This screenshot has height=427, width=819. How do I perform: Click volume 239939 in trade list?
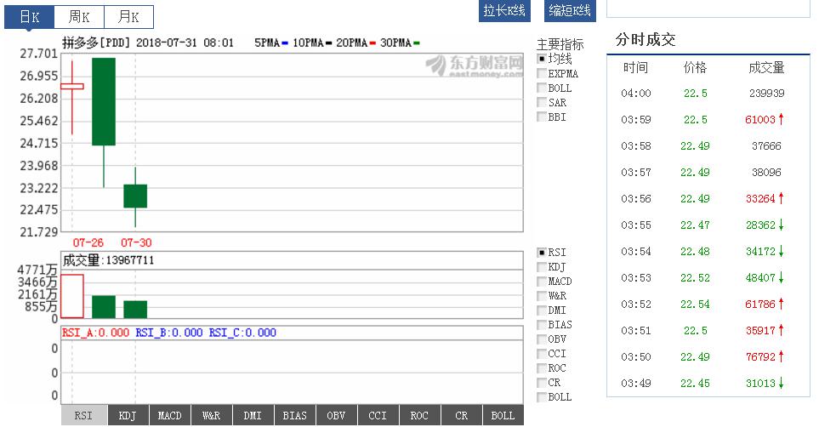point(766,94)
